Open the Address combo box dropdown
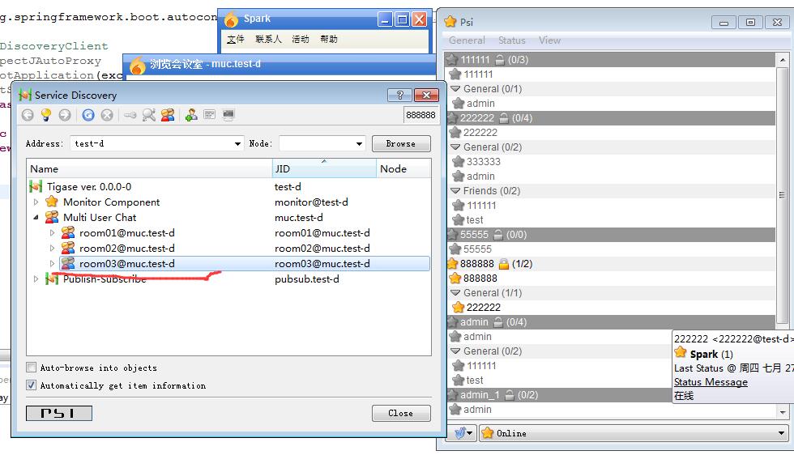The height and width of the screenshot is (455, 794). [237, 144]
